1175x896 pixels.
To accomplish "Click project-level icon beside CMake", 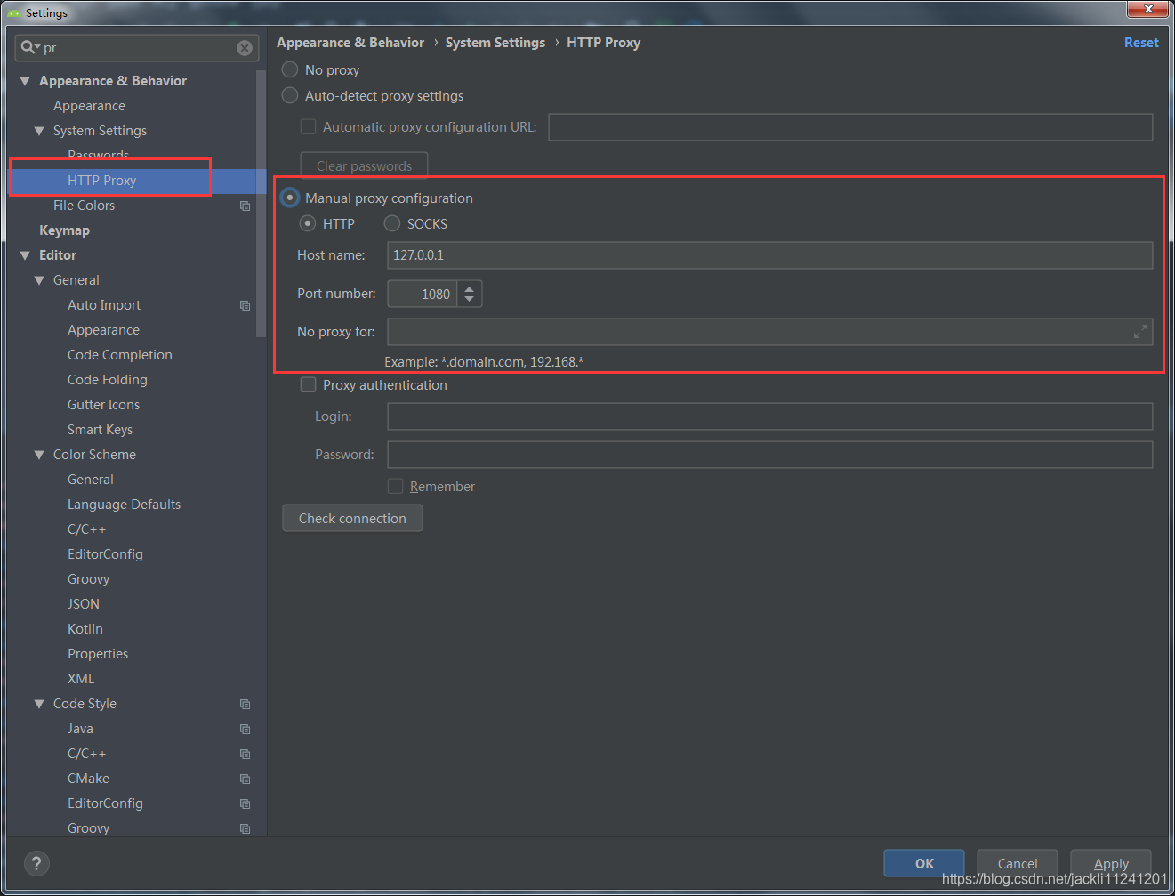I will click(x=245, y=779).
